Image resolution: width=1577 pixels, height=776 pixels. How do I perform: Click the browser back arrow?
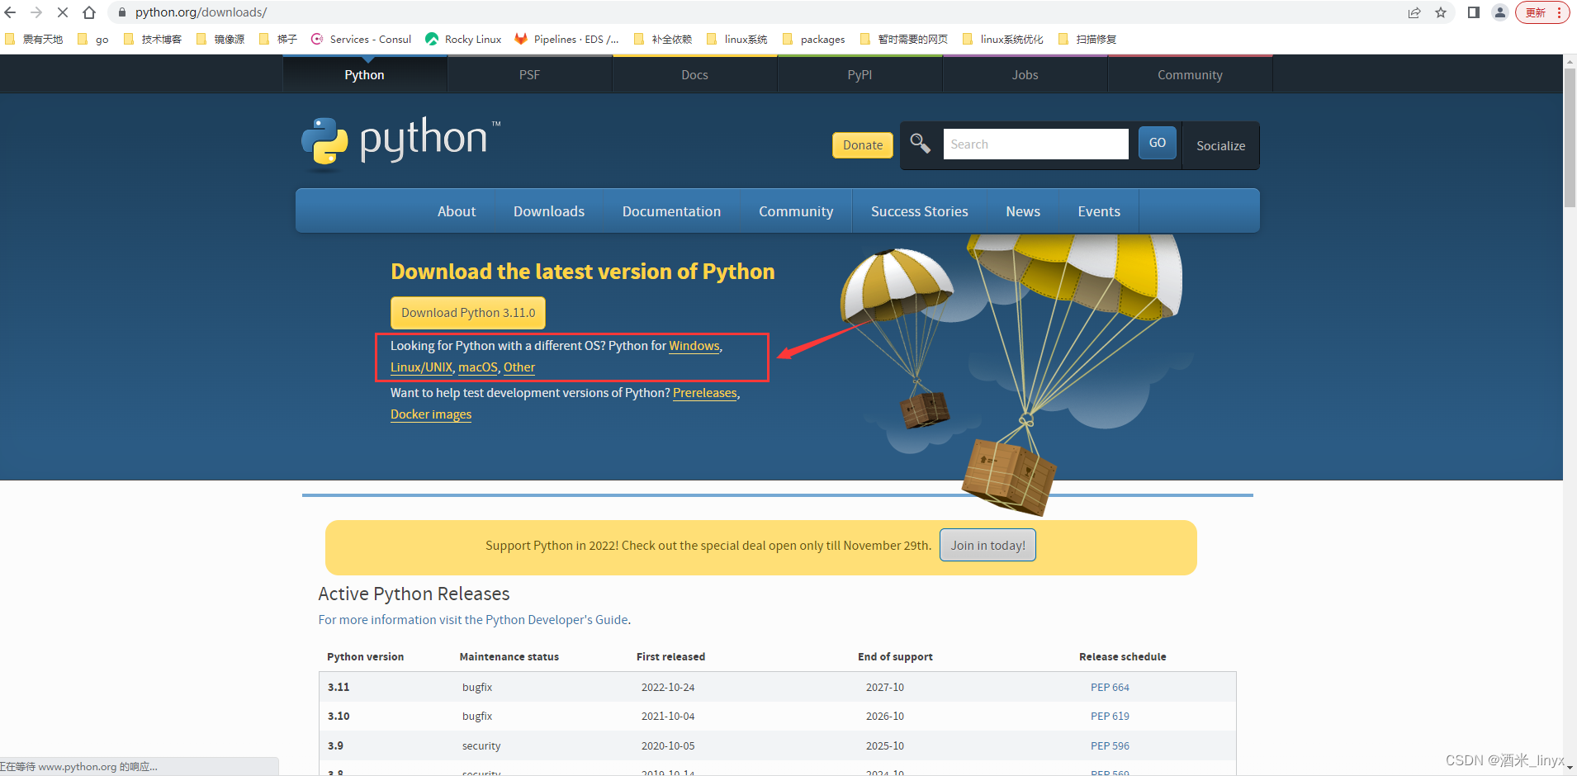coord(10,12)
